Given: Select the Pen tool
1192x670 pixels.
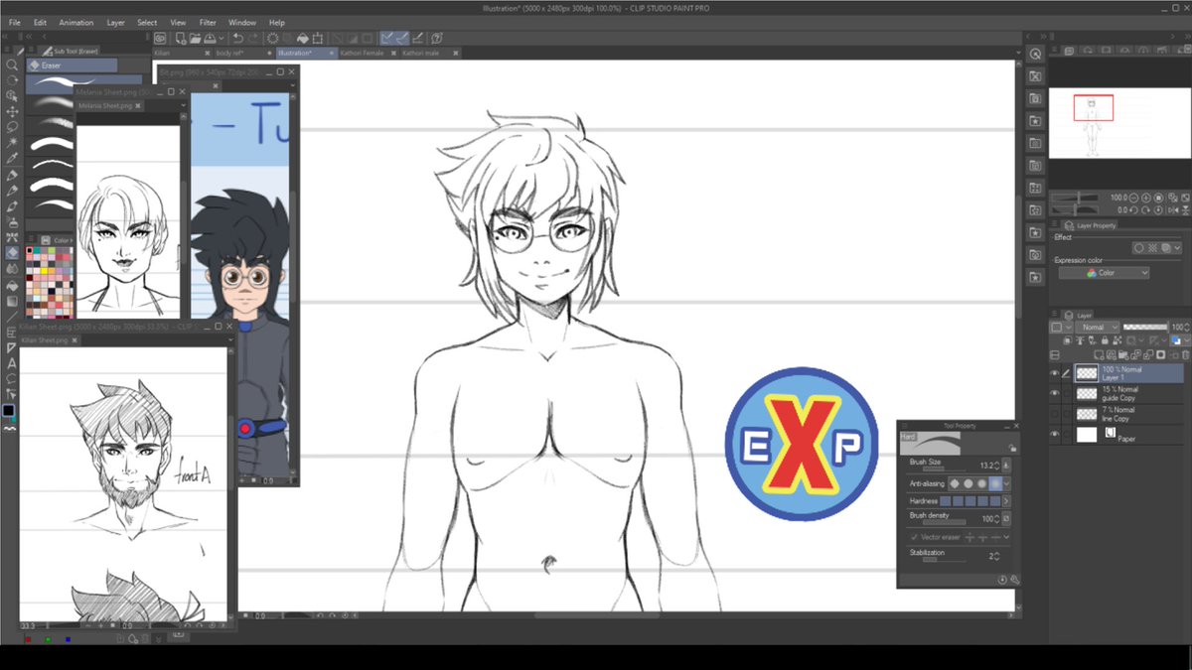Looking at the screenshot, I should point(11,174).
